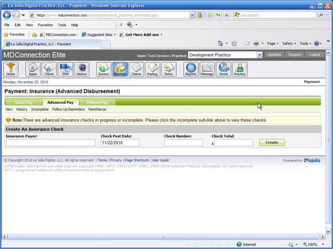Screen dimensions: 333x249
Task: Click the Stop loading X icon
Action: click(227, 15)
